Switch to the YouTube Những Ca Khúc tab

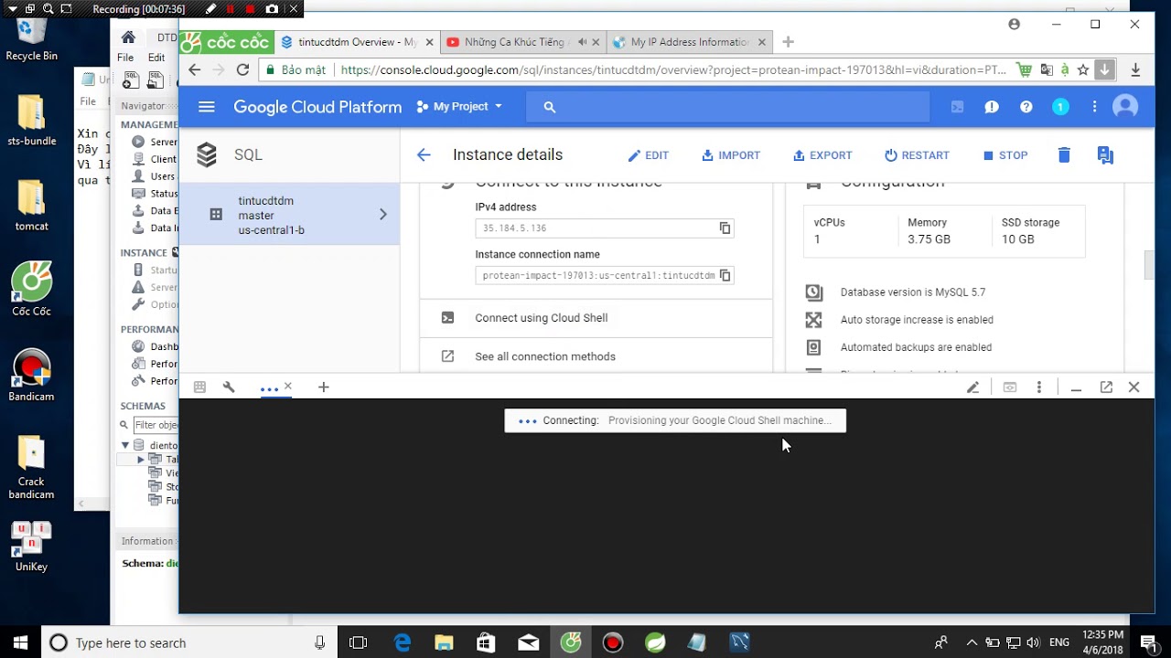tap(522, 42)
